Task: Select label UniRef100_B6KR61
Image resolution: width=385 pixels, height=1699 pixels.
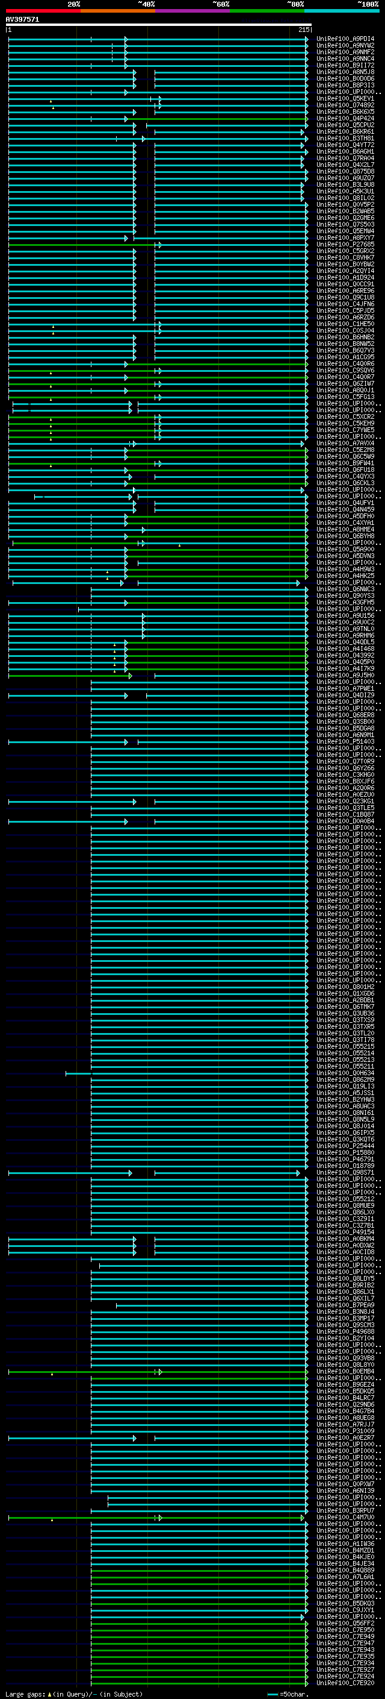Action: point(345,132)
